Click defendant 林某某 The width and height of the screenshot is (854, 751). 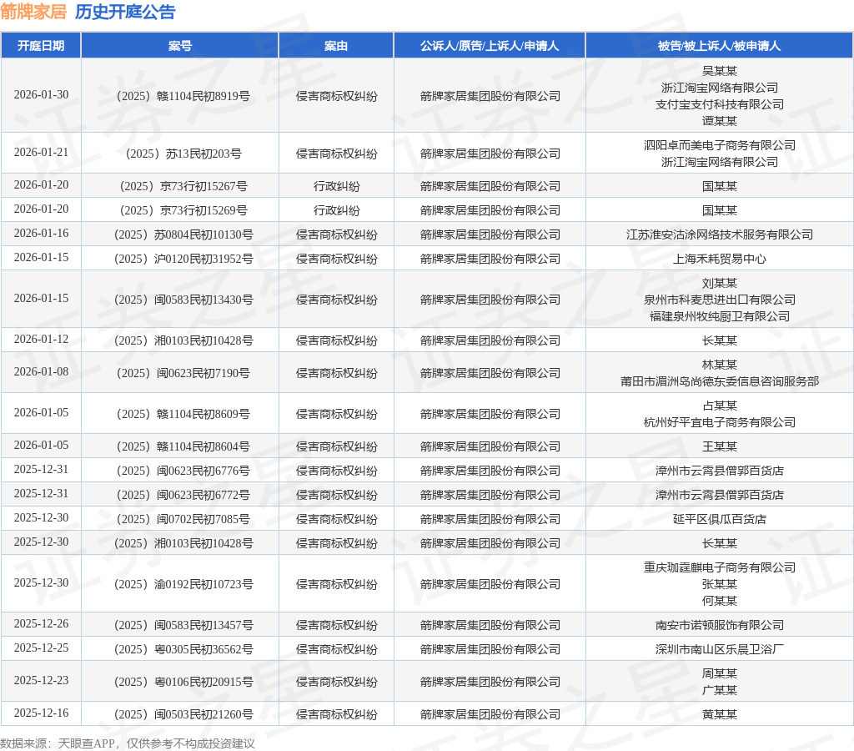pos(720,365)
